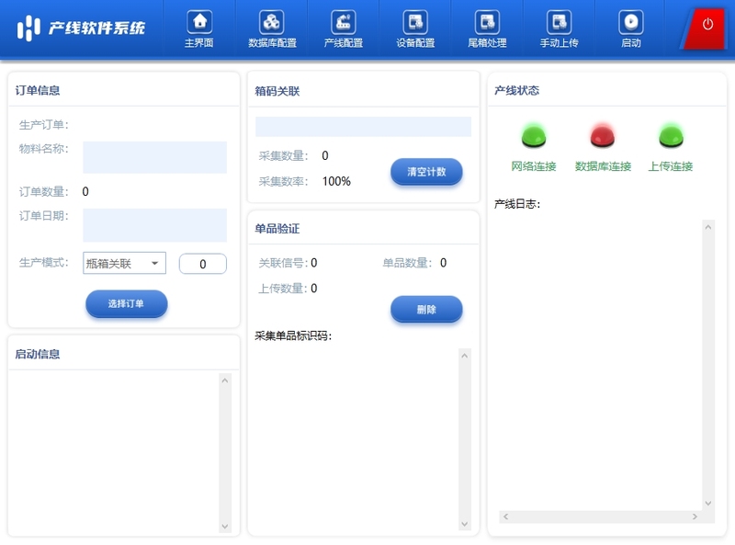This screenshot has height=545, width=735.
Task: Click the 箱码关联 code input field
Action: [x=363, y=127]
